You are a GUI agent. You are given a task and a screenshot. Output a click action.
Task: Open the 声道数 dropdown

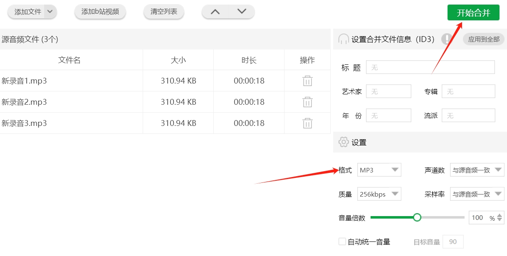(477, 170)
